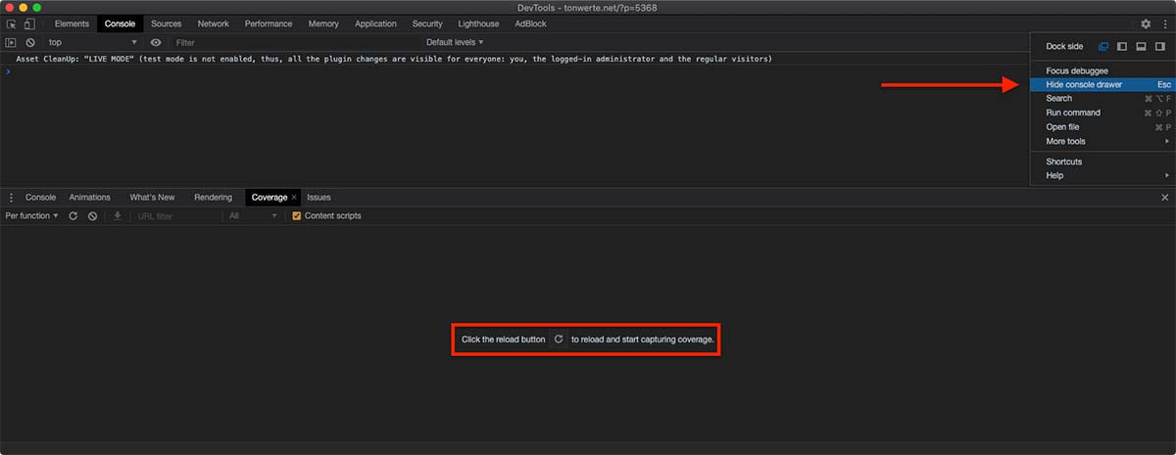Show the console sidebar icon
The width and height of the screenshot is (1176, 455).
pyautogui.click(x=12, y=42)
